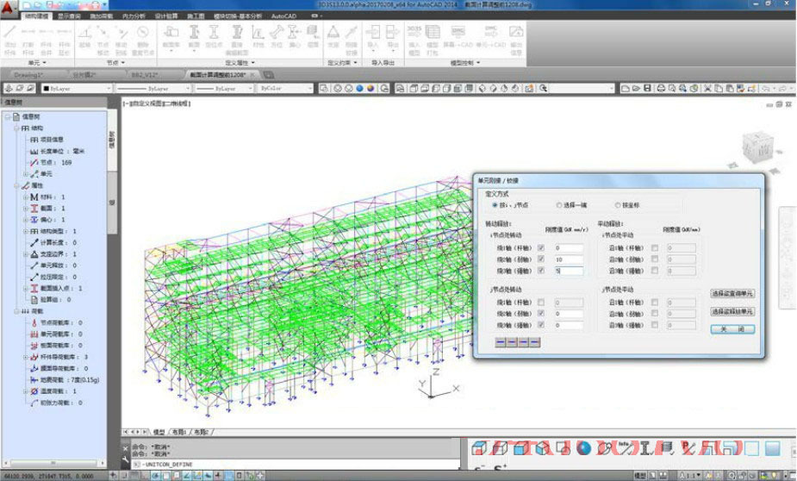This screenshot has width=797, height=481.
Task: Uncheck 绕1轴 (杆轴) checkbox under i节点处转动
Action: pyautogui.click(x=541, y=248)
